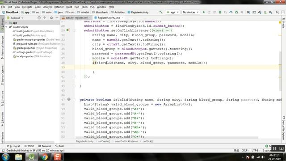Click the gutter icon on line 29

68,30
